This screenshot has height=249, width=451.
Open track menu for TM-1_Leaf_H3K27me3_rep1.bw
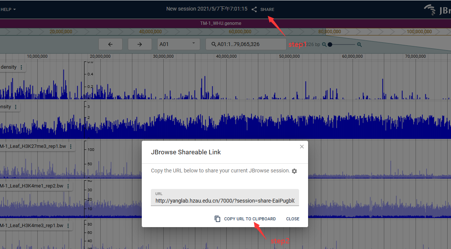(70, 146)
